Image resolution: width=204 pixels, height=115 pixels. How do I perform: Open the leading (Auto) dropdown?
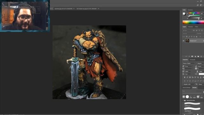click(x=200, y=66)
